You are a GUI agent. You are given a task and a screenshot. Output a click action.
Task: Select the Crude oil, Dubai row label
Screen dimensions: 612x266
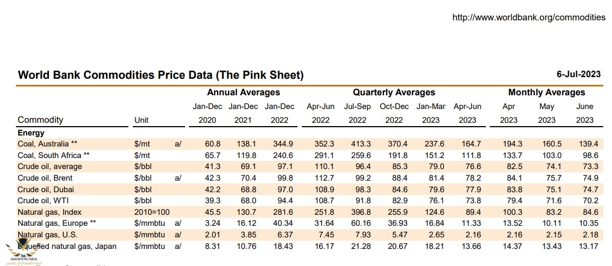[45, 189]
